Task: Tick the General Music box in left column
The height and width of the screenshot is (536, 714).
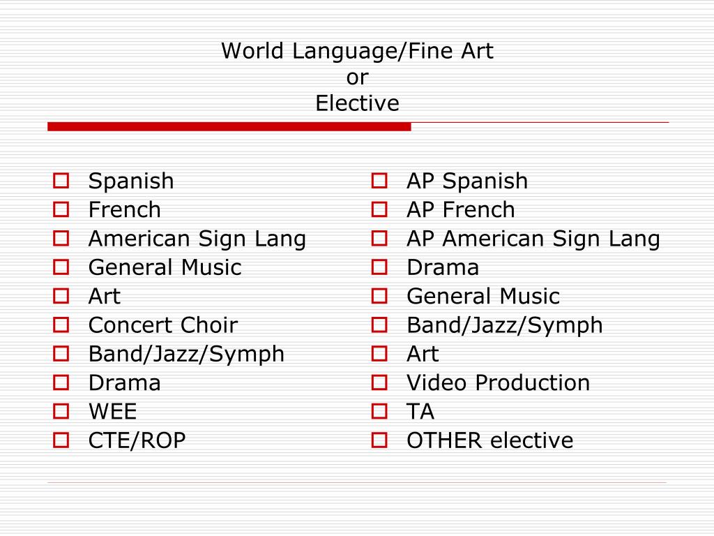Action: 61,267
